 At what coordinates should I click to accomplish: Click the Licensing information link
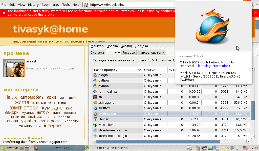212,66
